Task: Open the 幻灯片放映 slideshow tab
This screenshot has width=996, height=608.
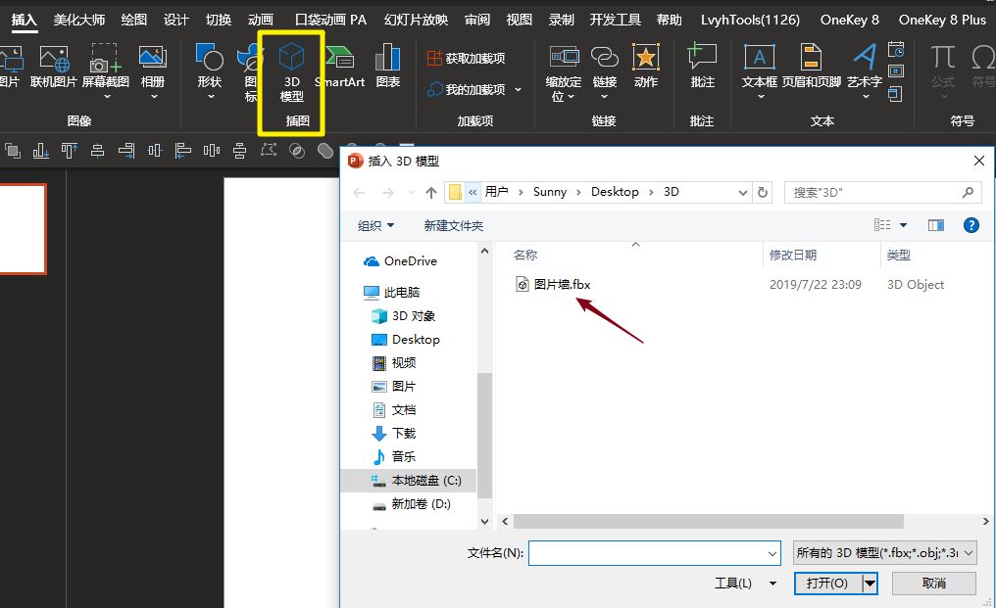Action: [416, 21]
